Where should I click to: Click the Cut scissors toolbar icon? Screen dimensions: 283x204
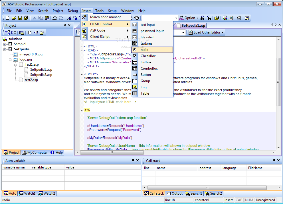[34, 18]
